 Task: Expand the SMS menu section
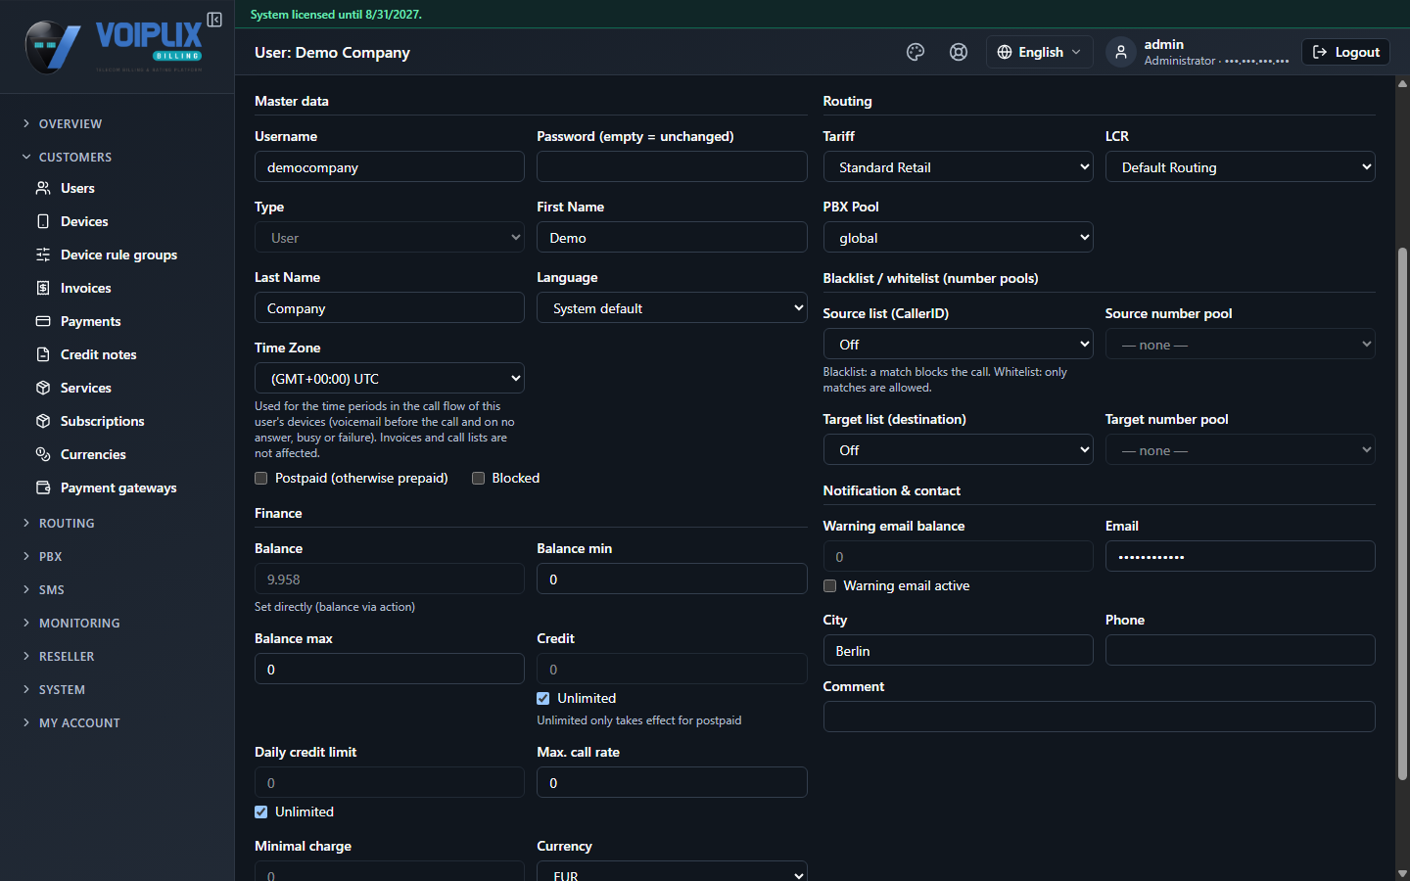52,590
